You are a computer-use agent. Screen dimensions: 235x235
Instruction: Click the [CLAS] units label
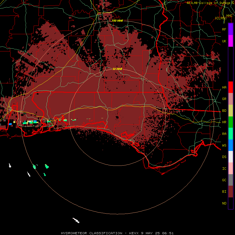pos(221,18)
